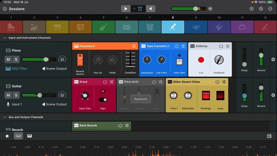Open Pitch Drift settings sliders icon
The height and width of the screenshot is (156, 277).
pyautogui.click(x=161, y=82)
